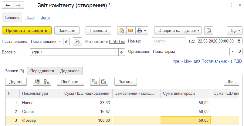Open the print dropdown arrow
The image size is (244, 126).
(145, 31)
